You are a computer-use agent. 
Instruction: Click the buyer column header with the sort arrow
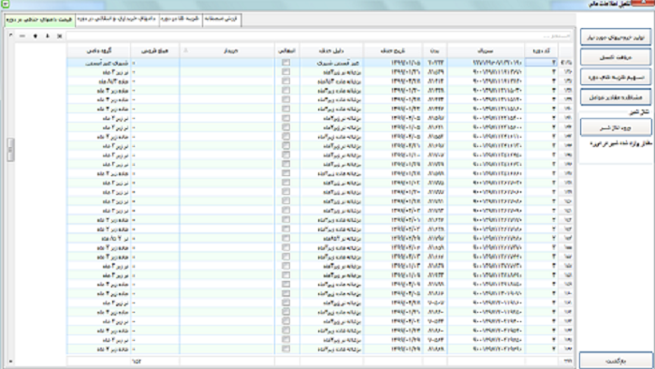tap(226, 51)
